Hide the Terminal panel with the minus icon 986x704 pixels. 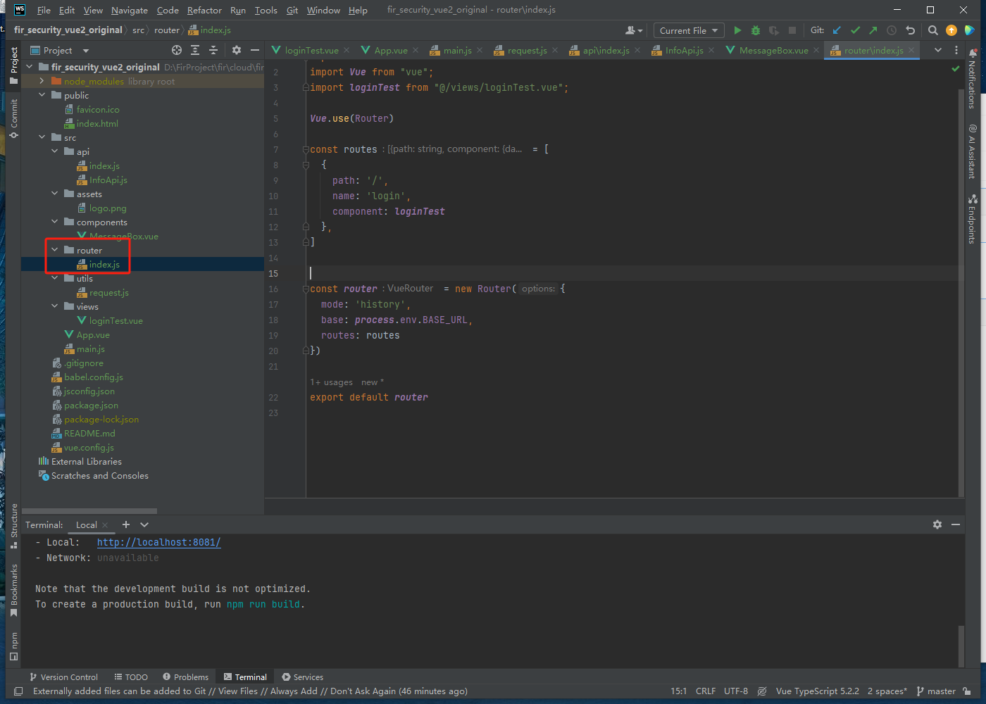(956, 524)
